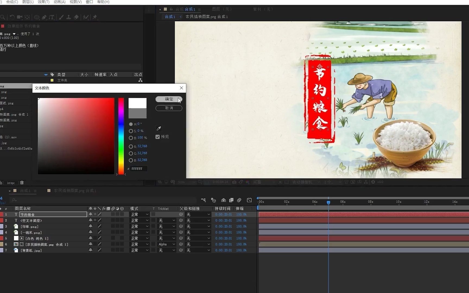Toggle Draft 3D in timeline
The height and width of the screenshot is (293, 469).
213,200
